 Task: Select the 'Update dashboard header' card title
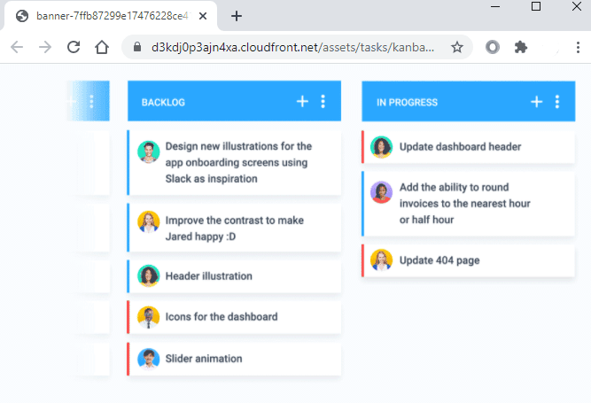tap(460, 146)
